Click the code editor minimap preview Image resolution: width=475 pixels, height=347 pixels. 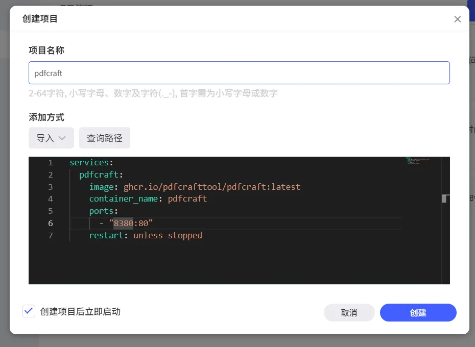coord(418,160)
